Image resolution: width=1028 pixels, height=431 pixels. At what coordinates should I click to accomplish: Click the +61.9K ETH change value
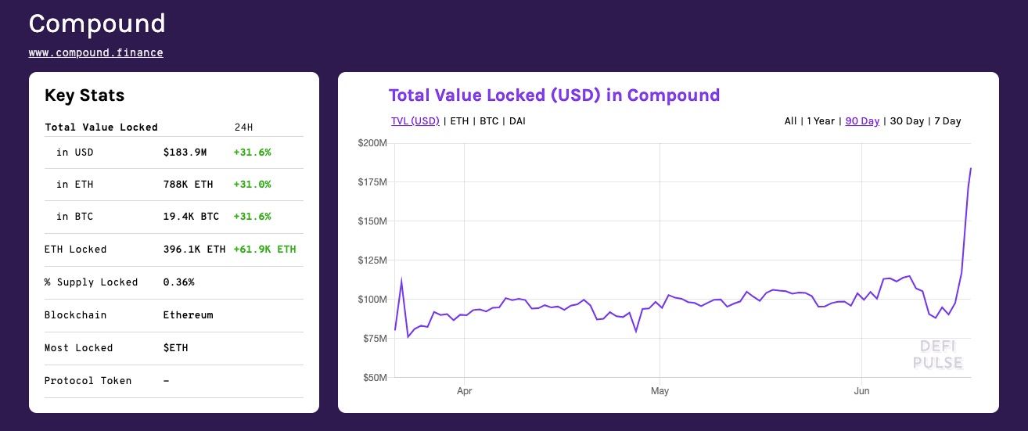point(264,250)
